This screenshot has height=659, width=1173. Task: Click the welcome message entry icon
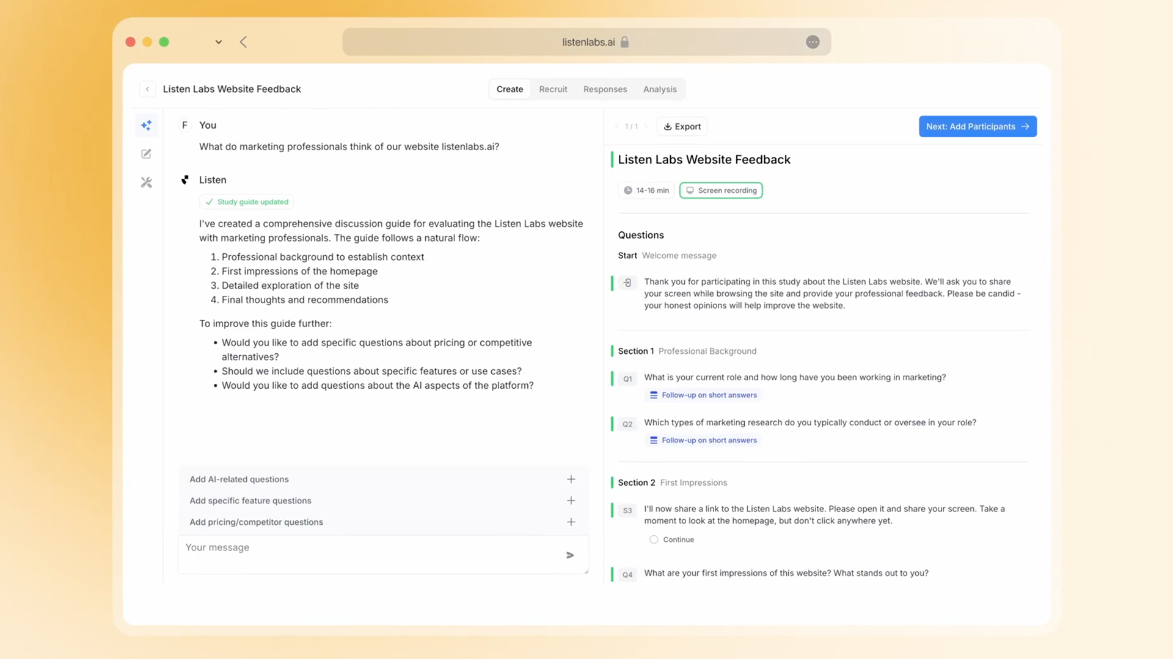627,283
